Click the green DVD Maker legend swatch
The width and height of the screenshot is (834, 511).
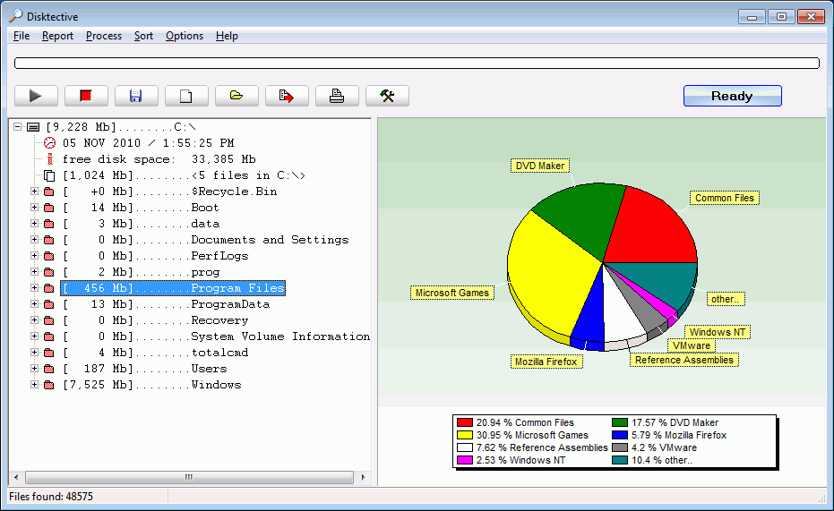620,422
